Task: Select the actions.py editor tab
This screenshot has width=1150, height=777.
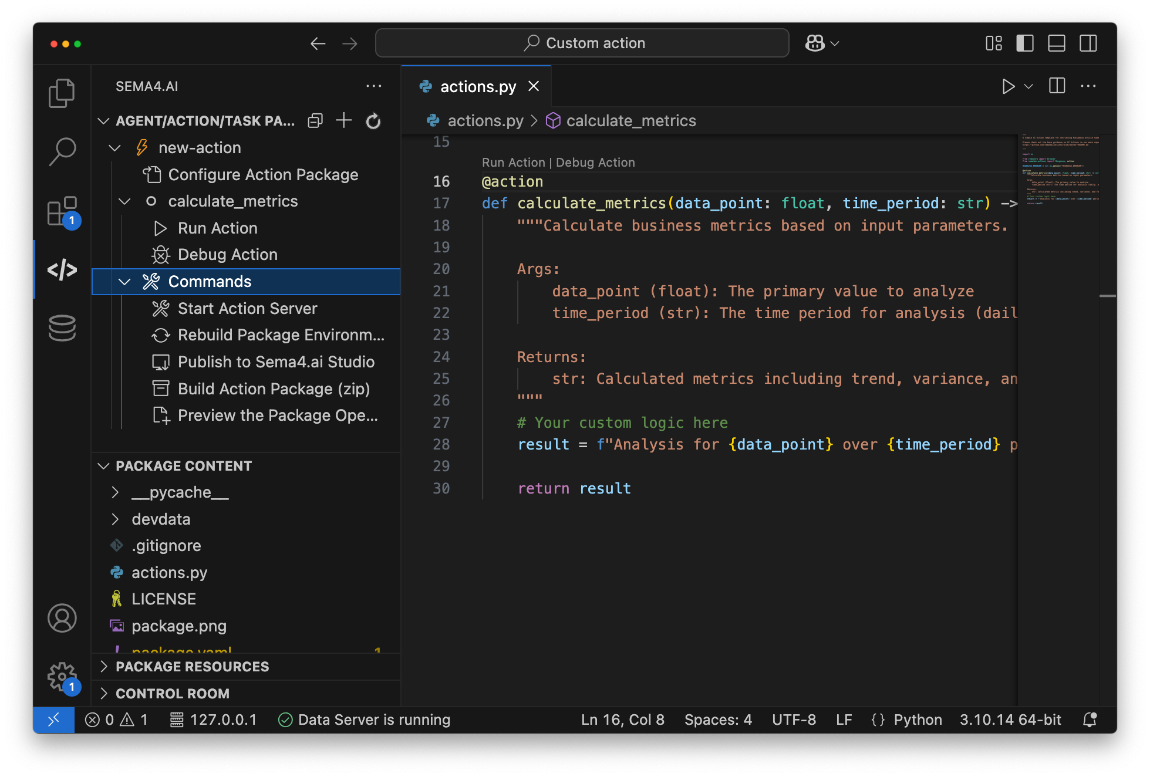Action: point(476,86)
